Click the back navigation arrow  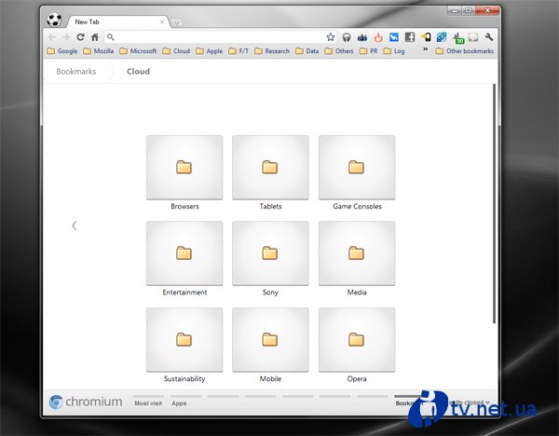point(52,37)
